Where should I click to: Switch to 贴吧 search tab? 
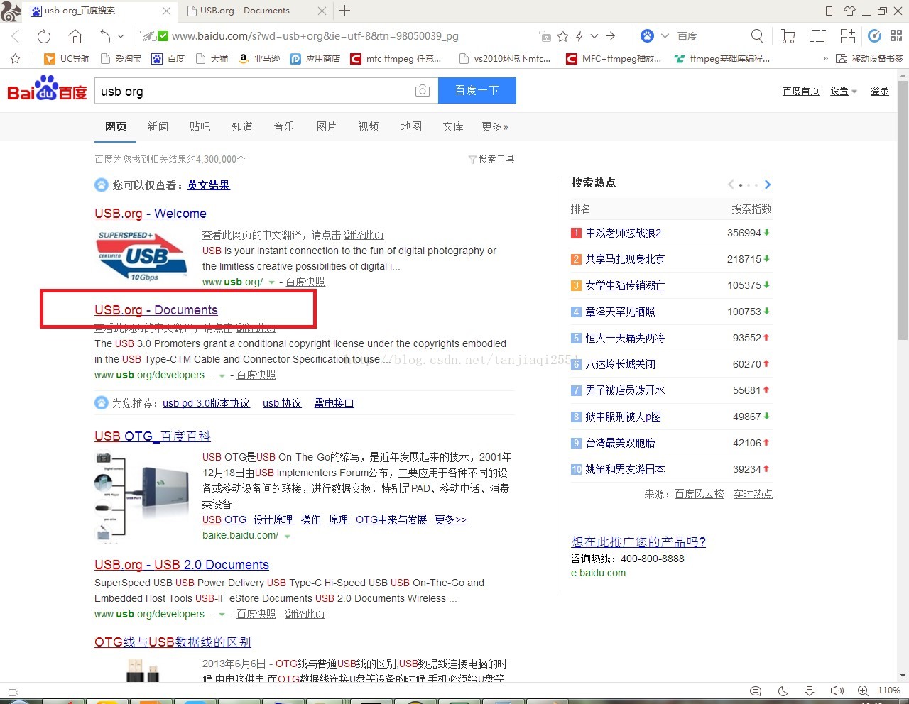pos(200,126)
